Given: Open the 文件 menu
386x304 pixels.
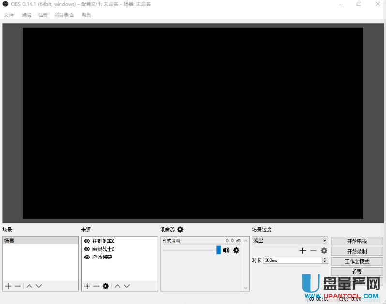Looking at the screenshot, I should tap(9, 15).
